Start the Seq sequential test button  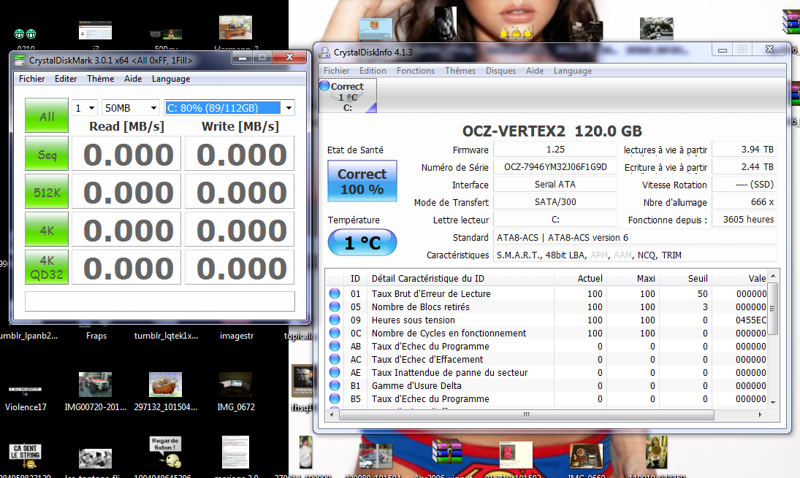tap(47, 155)
